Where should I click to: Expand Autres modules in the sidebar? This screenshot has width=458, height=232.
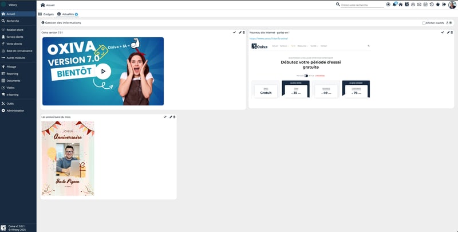coord(15,58)
